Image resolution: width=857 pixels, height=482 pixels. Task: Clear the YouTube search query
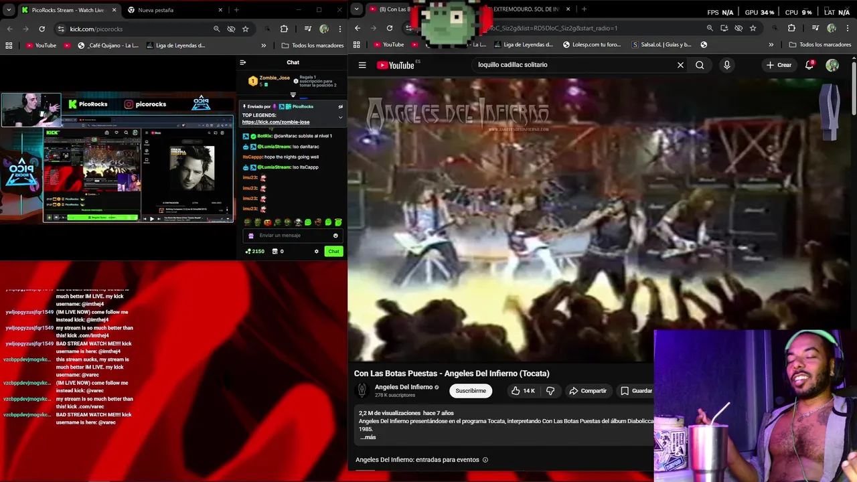(680, 65)
